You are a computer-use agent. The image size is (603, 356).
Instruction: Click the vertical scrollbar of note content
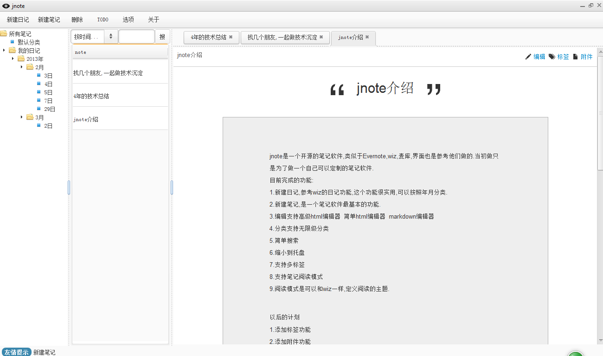[x=600, y=113]
